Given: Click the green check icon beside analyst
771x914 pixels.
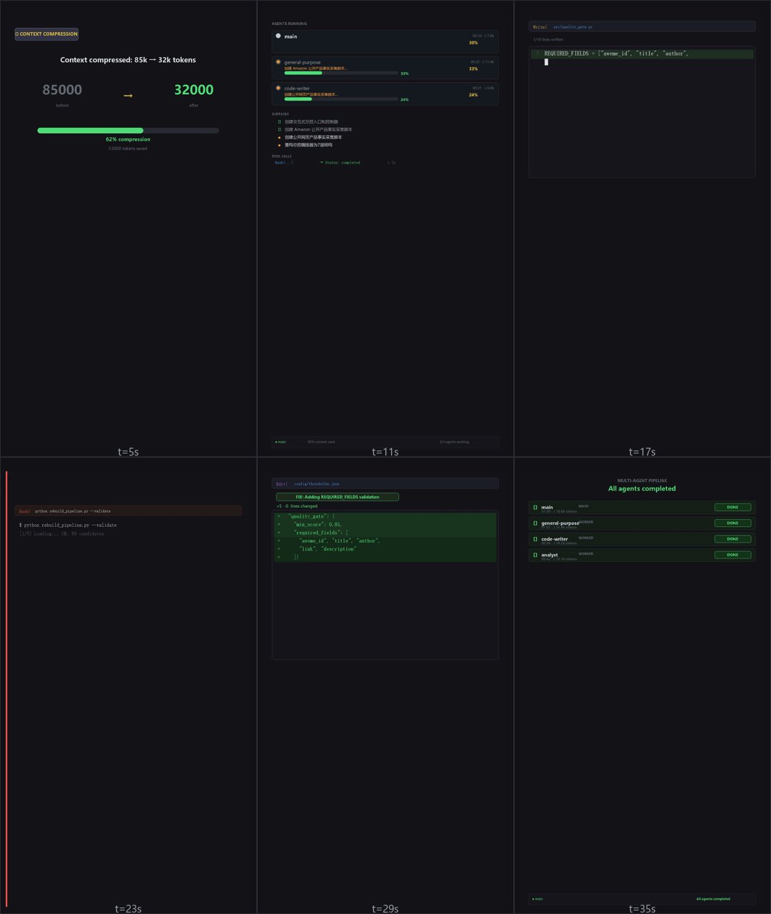Looking at the screenshot, I should pyautogui.click(x=535, y=555).
